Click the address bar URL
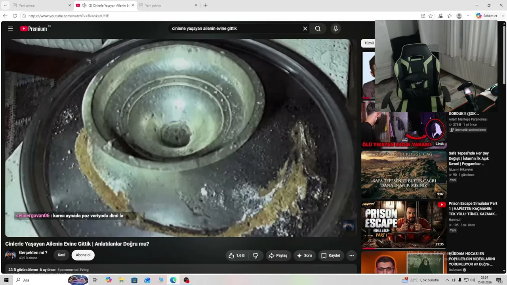This screenshot has height=285, width=507. point(69,16)
